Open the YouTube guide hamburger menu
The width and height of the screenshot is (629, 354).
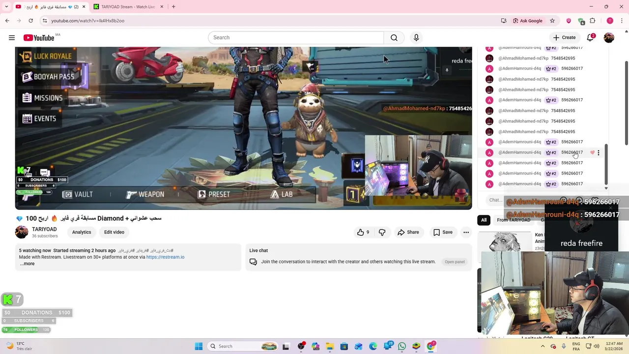tap(12, 37)
